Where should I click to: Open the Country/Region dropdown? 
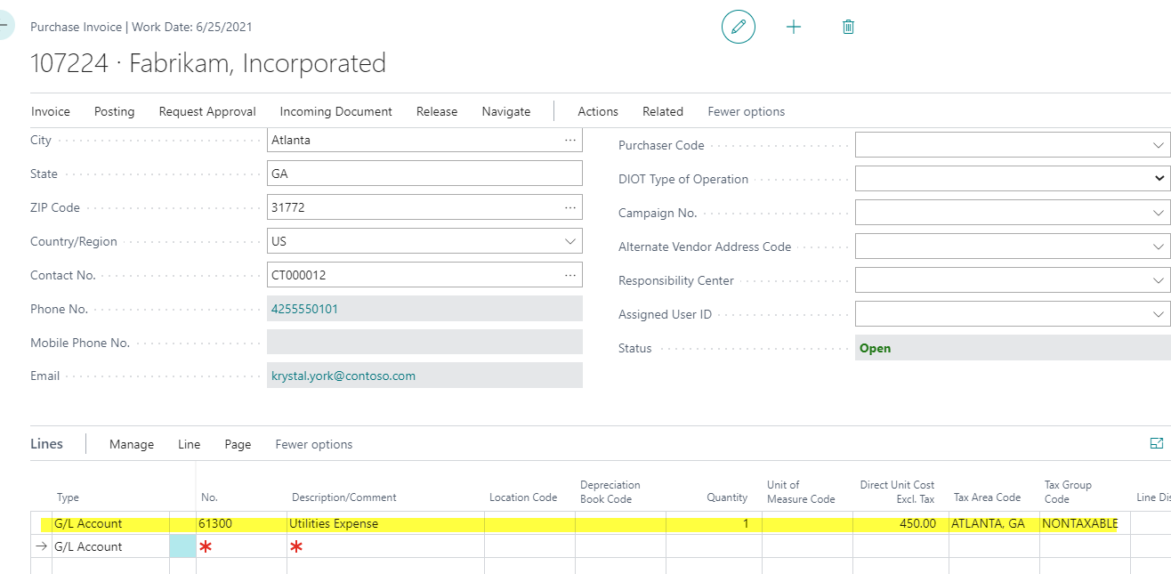570,241
